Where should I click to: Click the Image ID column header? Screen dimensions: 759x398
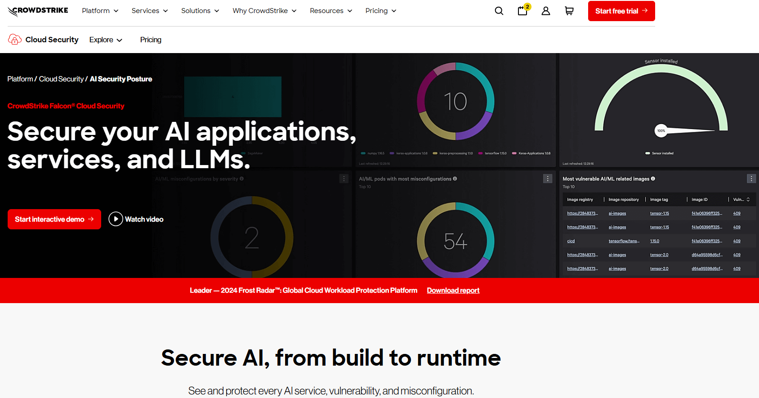pyautogui.click(x=700, y=200)
